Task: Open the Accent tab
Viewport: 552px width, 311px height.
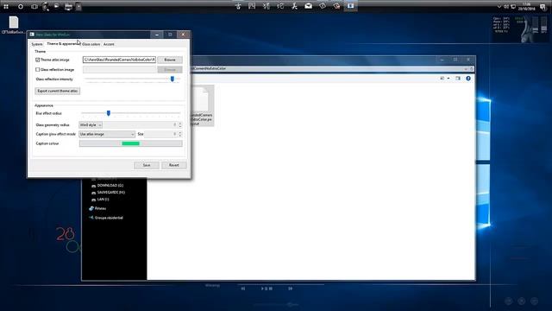Action: [109, 44]
